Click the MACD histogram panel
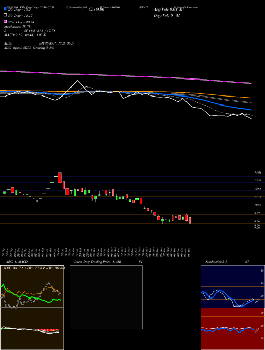Viewport: 265px width, 350px height. [x=32, y=329]
